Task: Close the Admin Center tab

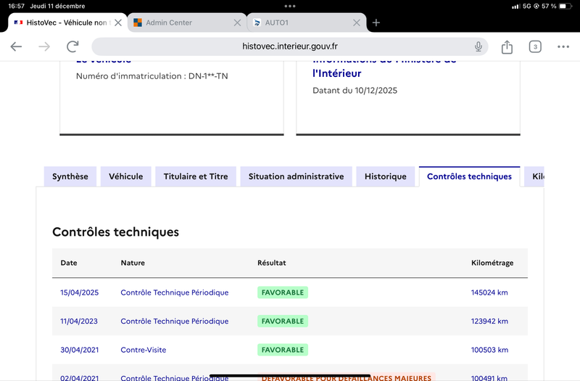Action: pyautogui.click(x=237, y=22)
